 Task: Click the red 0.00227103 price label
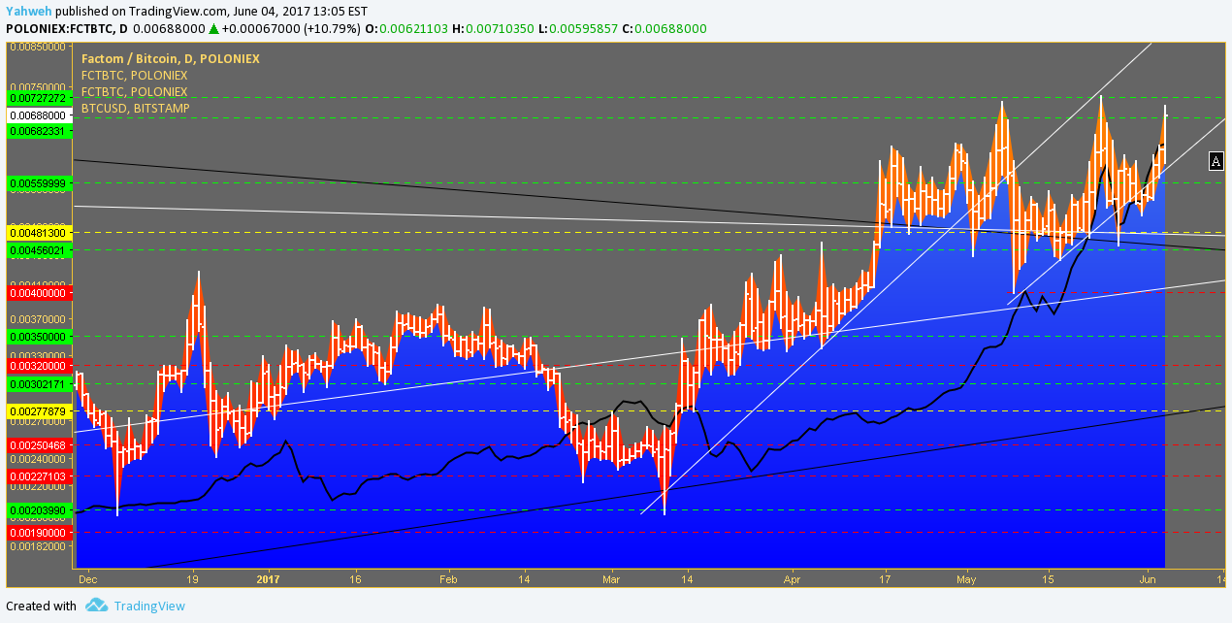tap(38, 476)
